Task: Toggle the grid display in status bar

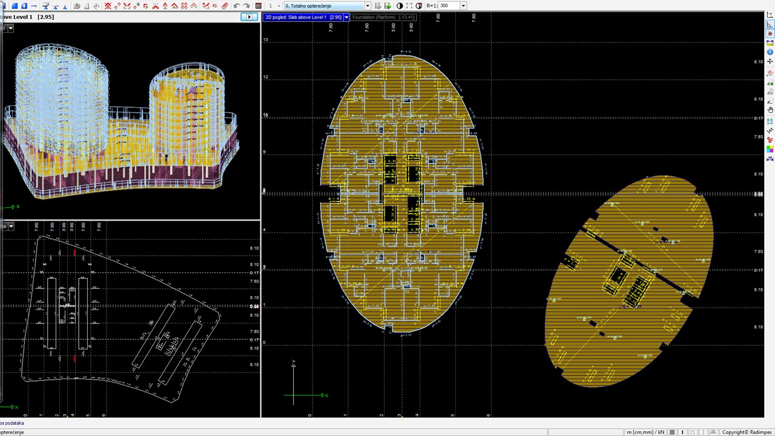Action: coord(672,432)
